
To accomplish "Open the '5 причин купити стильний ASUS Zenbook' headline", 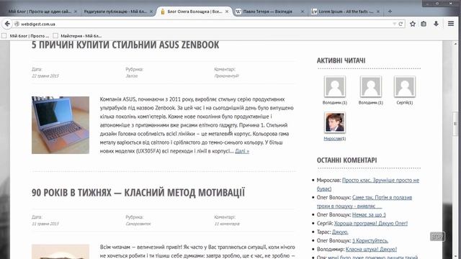I will click(x=125, y=45).
